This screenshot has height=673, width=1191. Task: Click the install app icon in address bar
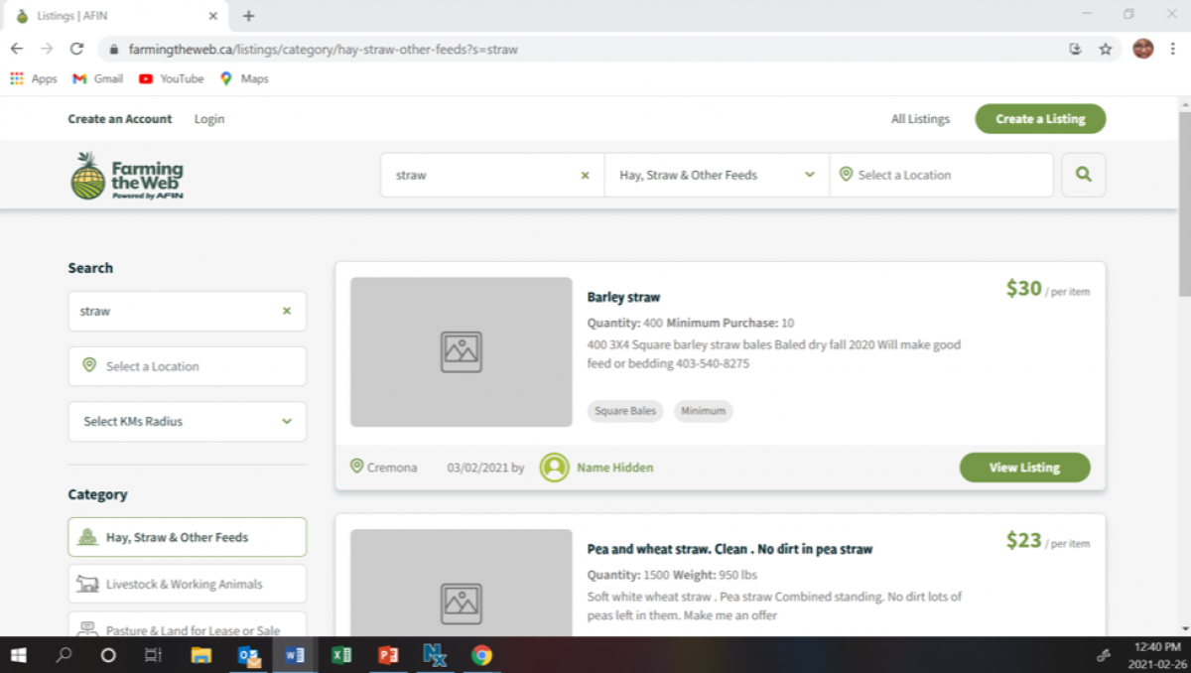point(1075,49)
